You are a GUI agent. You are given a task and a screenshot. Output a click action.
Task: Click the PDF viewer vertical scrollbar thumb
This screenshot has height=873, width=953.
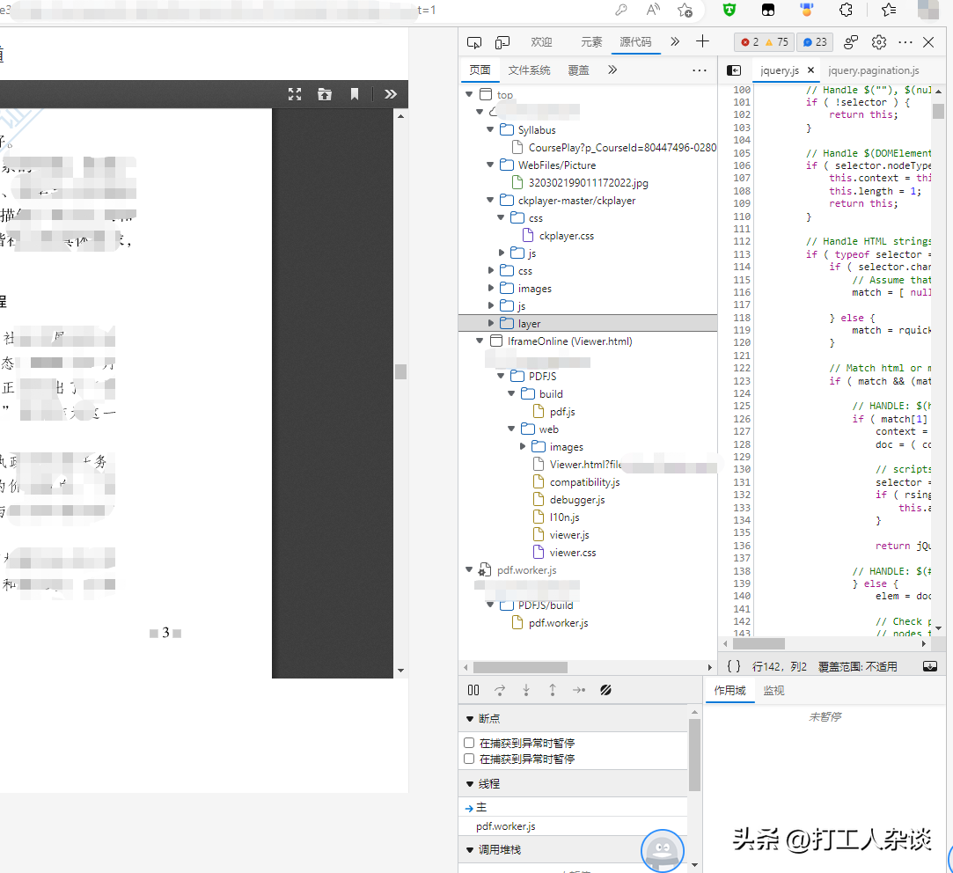pos(400,371)
